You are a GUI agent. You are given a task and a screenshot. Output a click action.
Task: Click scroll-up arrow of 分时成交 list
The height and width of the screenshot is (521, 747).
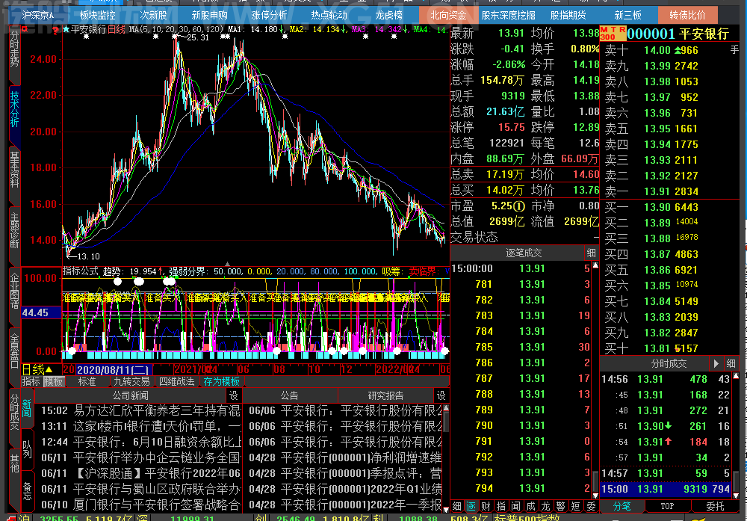click(x=736, y=376)
